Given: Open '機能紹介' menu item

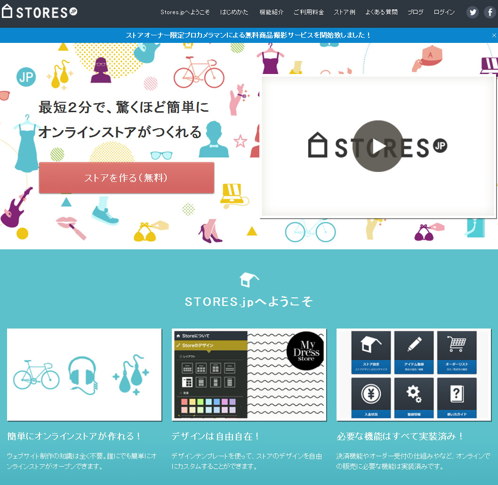Looking at the screenshot, I should (x=271, y=12).
